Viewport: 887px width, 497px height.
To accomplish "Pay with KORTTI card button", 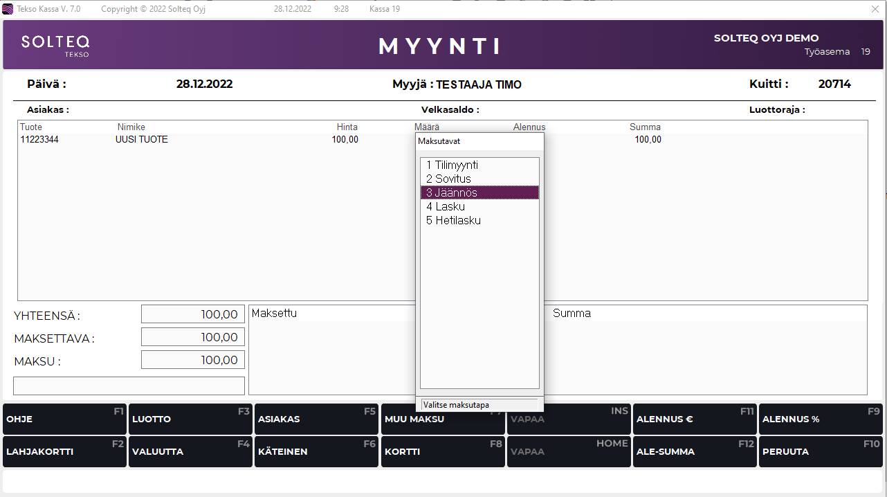I will click(x=442, y=451).
